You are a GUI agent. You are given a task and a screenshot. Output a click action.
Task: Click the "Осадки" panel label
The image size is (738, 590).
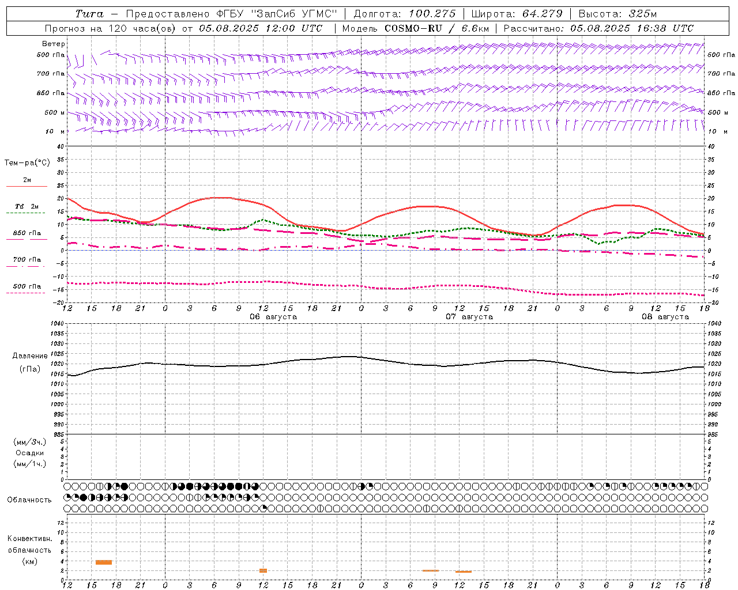tap(30, 453)
